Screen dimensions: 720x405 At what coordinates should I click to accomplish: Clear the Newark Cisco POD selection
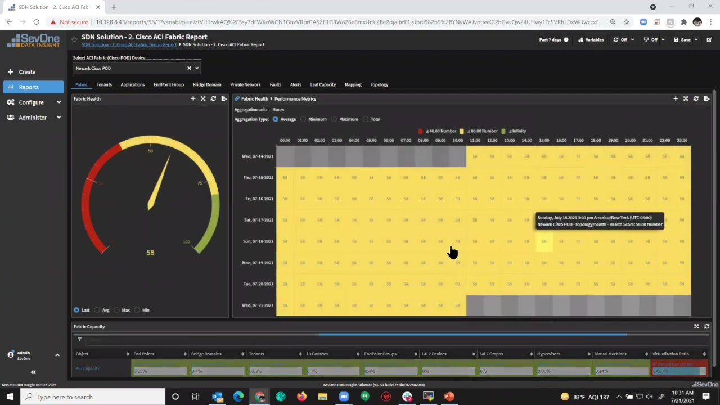coord(189,68)
